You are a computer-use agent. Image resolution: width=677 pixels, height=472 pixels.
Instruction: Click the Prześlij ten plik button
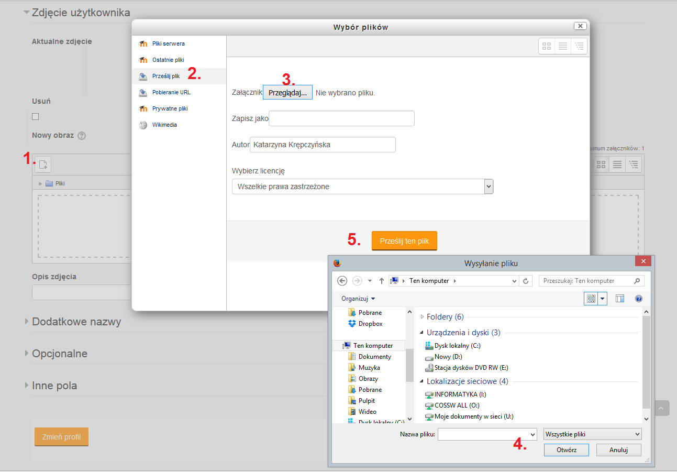[x=404, y=241]
